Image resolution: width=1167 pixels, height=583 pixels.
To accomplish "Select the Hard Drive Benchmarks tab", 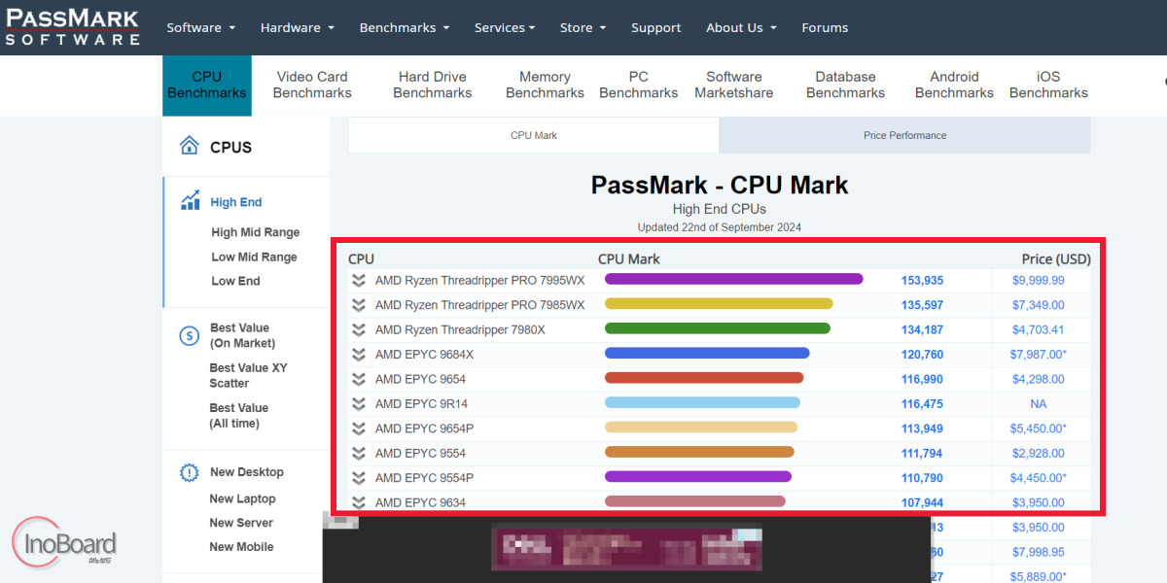I will [x=433, y=85].
